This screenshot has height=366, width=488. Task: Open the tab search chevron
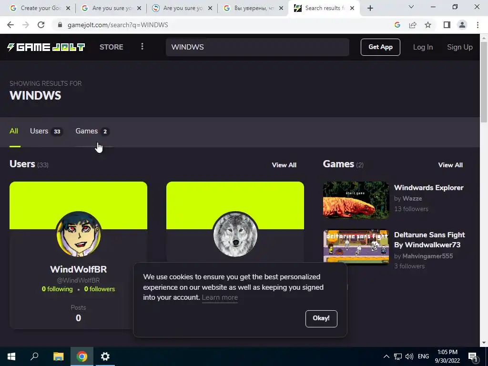click(x=411, y=7)
